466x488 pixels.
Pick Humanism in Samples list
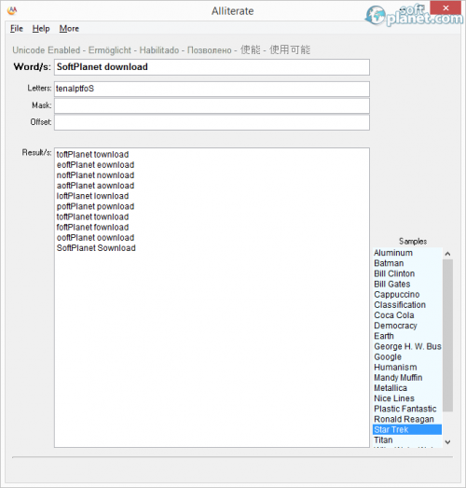click(x=407, y=368)
